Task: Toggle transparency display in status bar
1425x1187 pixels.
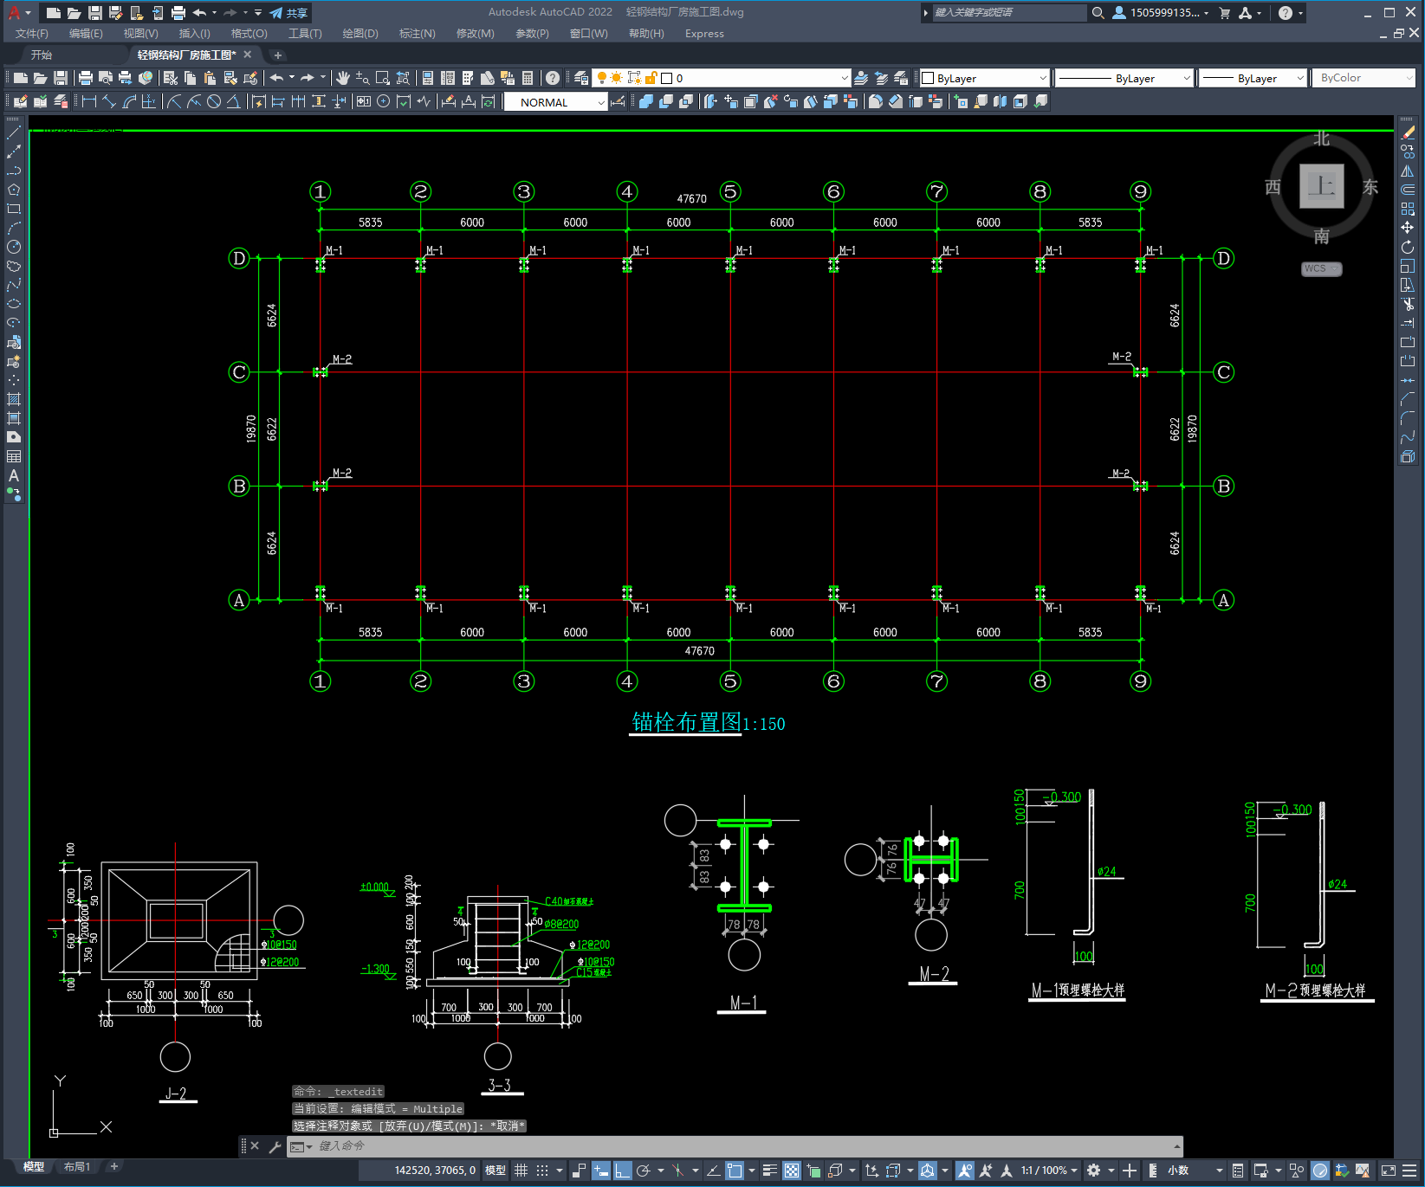Action: pos(792,1171)
